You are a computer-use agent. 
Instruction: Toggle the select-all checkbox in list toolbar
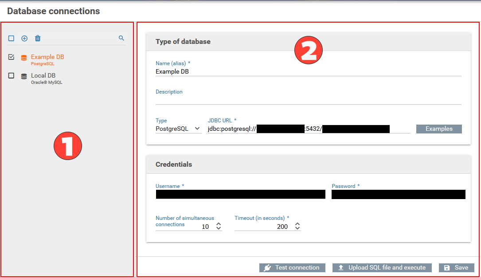[x=12, y=39]
